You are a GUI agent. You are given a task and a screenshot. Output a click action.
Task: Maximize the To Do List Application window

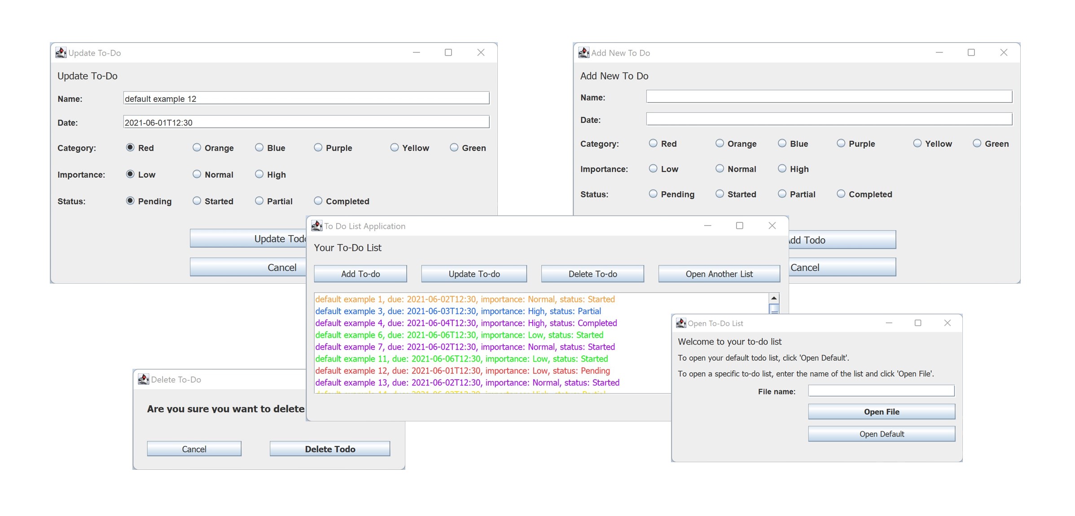pyautogui.click(x=739, y=226)
